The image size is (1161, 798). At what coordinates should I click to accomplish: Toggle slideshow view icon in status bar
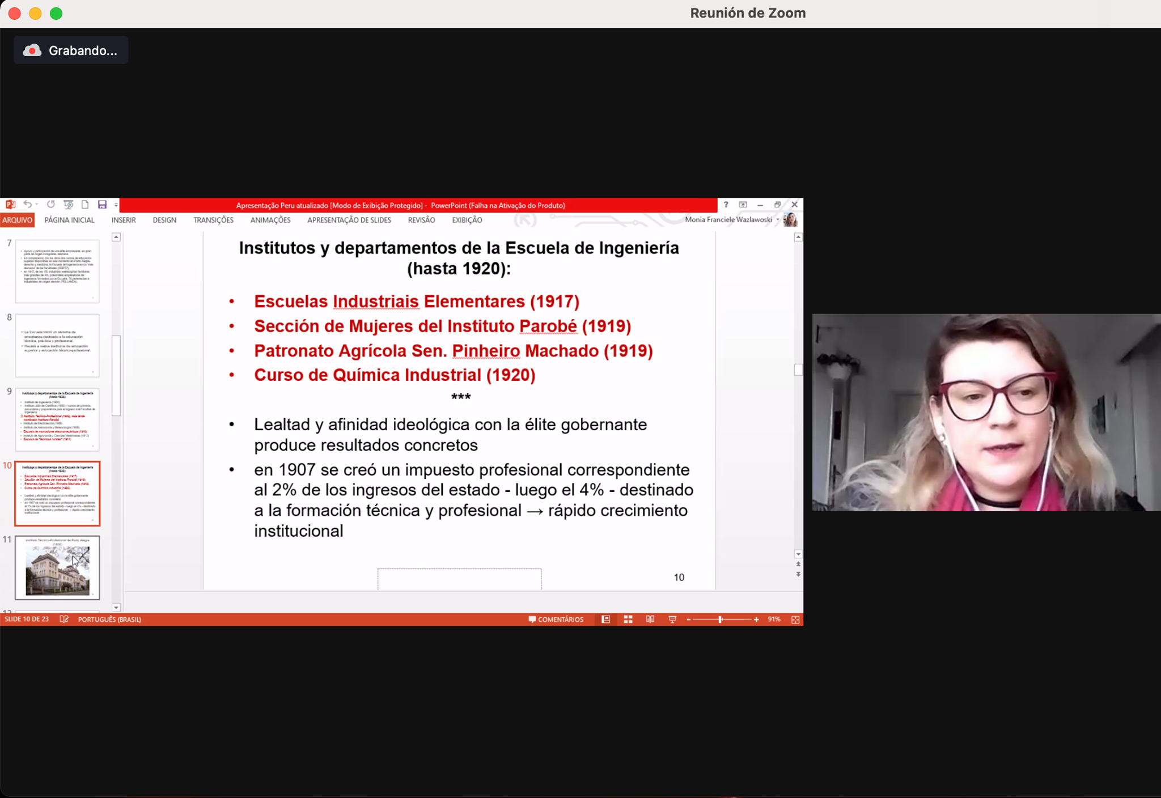pyautogui.click(x=672, y=619)
